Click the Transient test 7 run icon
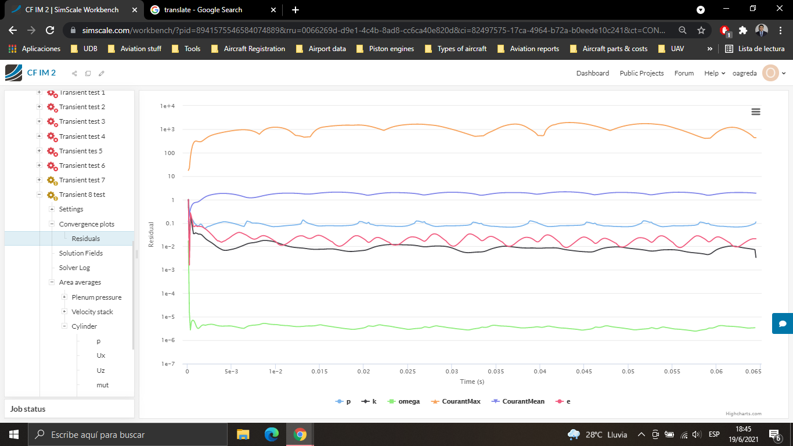This screenshot has width=793, height=446. [52, 181]
